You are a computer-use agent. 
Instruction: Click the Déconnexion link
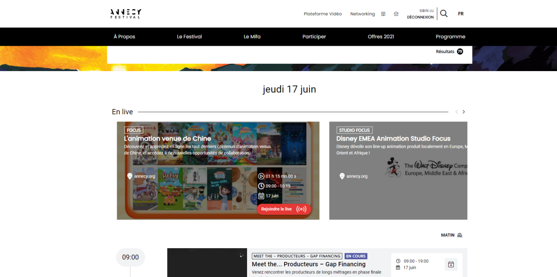(420, 17)
